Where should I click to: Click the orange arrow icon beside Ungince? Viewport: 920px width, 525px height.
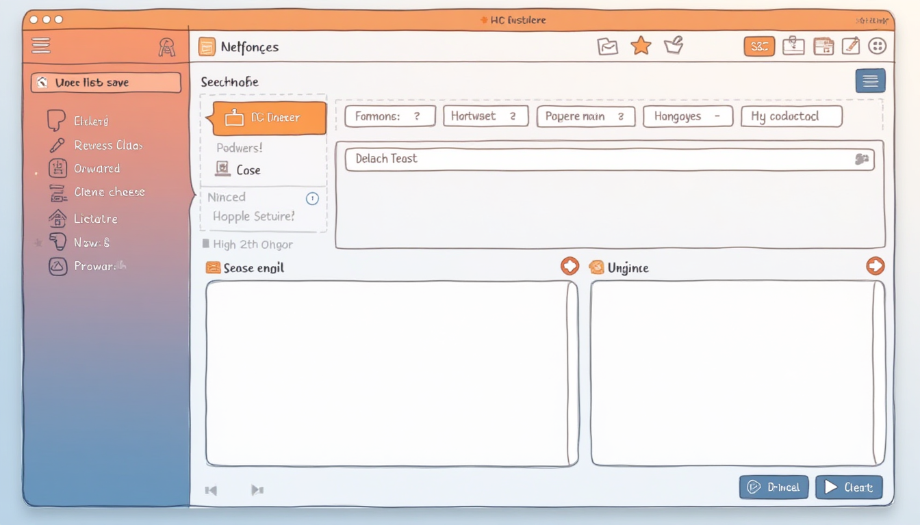coord(875,266)
